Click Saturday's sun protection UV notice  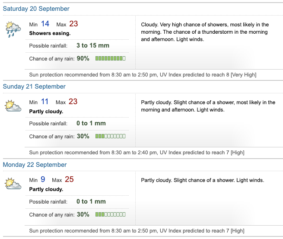143,75
